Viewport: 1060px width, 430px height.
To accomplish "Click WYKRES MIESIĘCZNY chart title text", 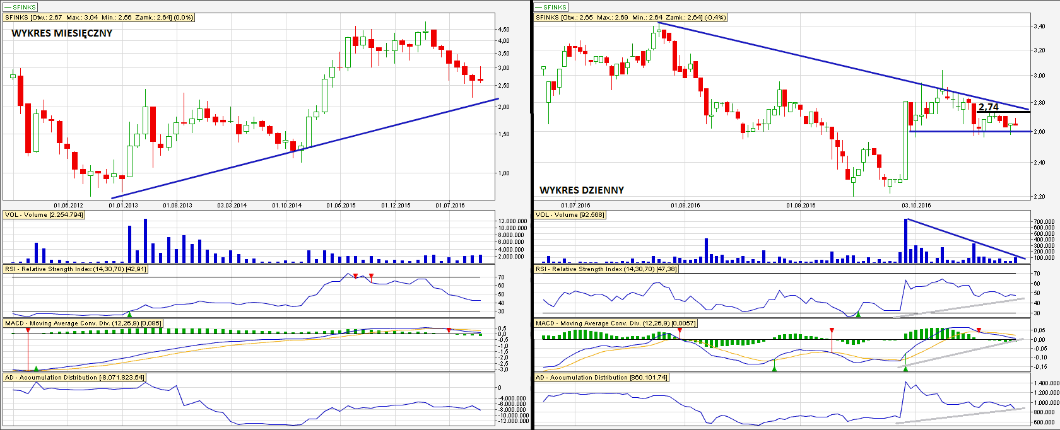I will point(62,33).
